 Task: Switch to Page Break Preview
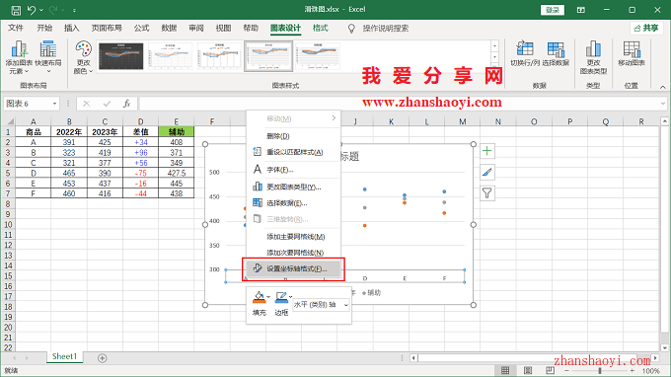[x=550, y=370]
